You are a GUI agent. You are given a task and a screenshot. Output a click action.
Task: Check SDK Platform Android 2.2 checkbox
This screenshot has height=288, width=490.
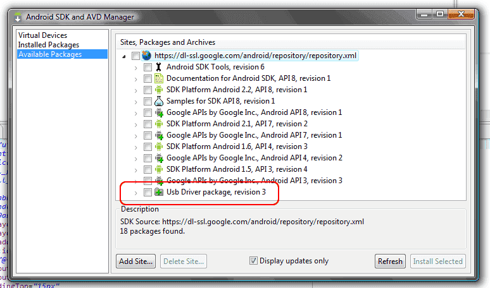click(x=148, y=90)
